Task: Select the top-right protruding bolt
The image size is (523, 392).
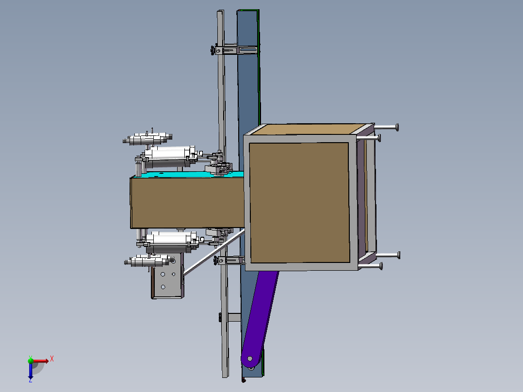Action: [386, 127]
